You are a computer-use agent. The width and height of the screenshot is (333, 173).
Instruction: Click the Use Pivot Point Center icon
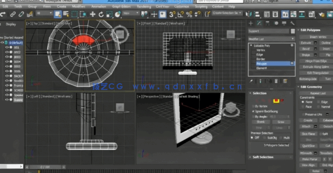pos(145,14)
